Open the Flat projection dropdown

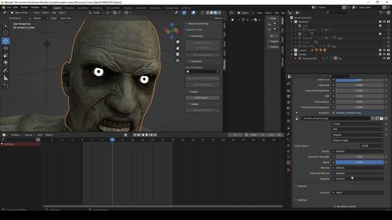click(x=358, y=130)
